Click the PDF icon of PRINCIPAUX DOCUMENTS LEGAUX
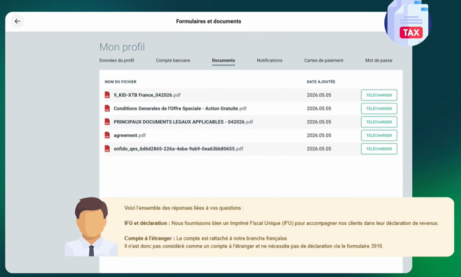461x277 pixels. (x=108, y=122)
